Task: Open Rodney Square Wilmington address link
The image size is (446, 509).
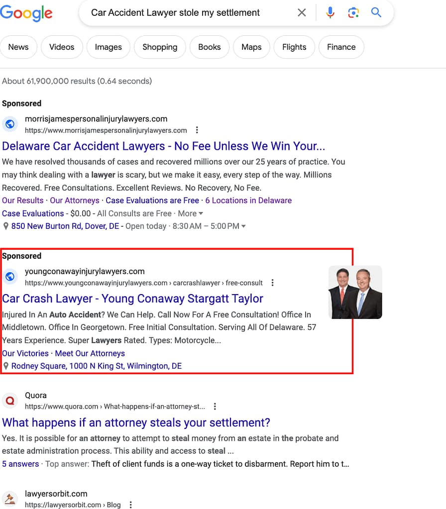Action: click(x=97, y=366)
